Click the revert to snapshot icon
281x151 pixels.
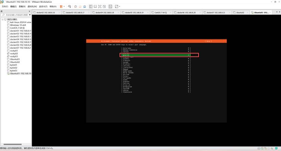tap(80, 6)
